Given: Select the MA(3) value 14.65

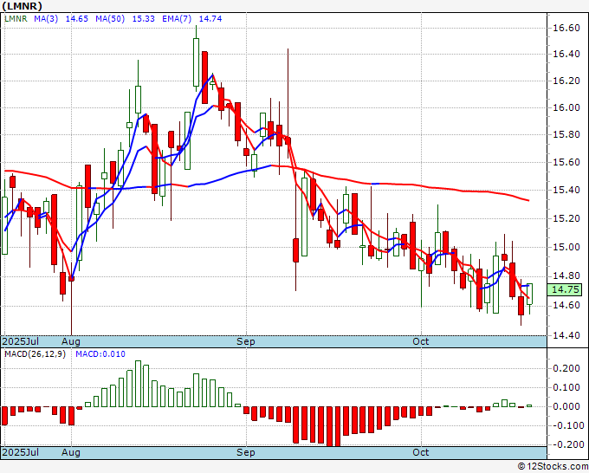Looking at the screenshot, I should point(76,19).
